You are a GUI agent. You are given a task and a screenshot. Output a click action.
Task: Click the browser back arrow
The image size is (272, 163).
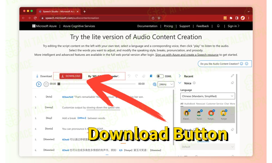coord(24,18)
